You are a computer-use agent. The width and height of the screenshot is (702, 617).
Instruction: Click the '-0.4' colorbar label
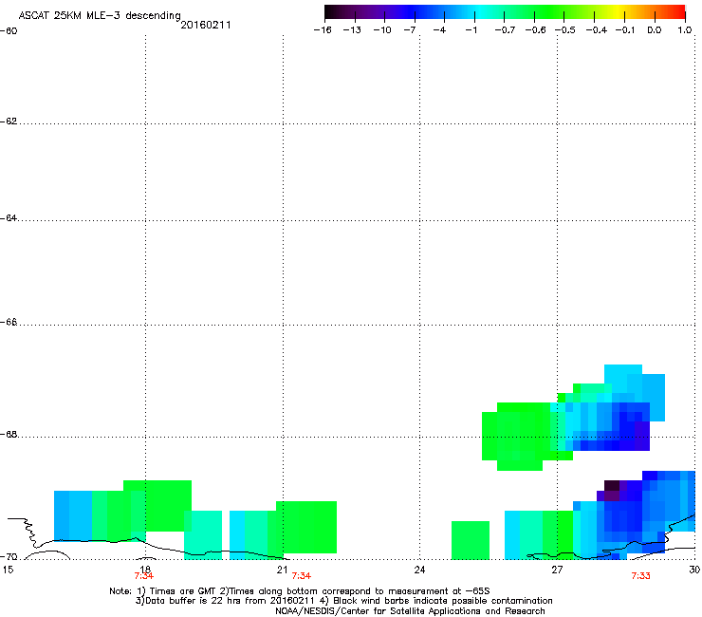[597, 30]
